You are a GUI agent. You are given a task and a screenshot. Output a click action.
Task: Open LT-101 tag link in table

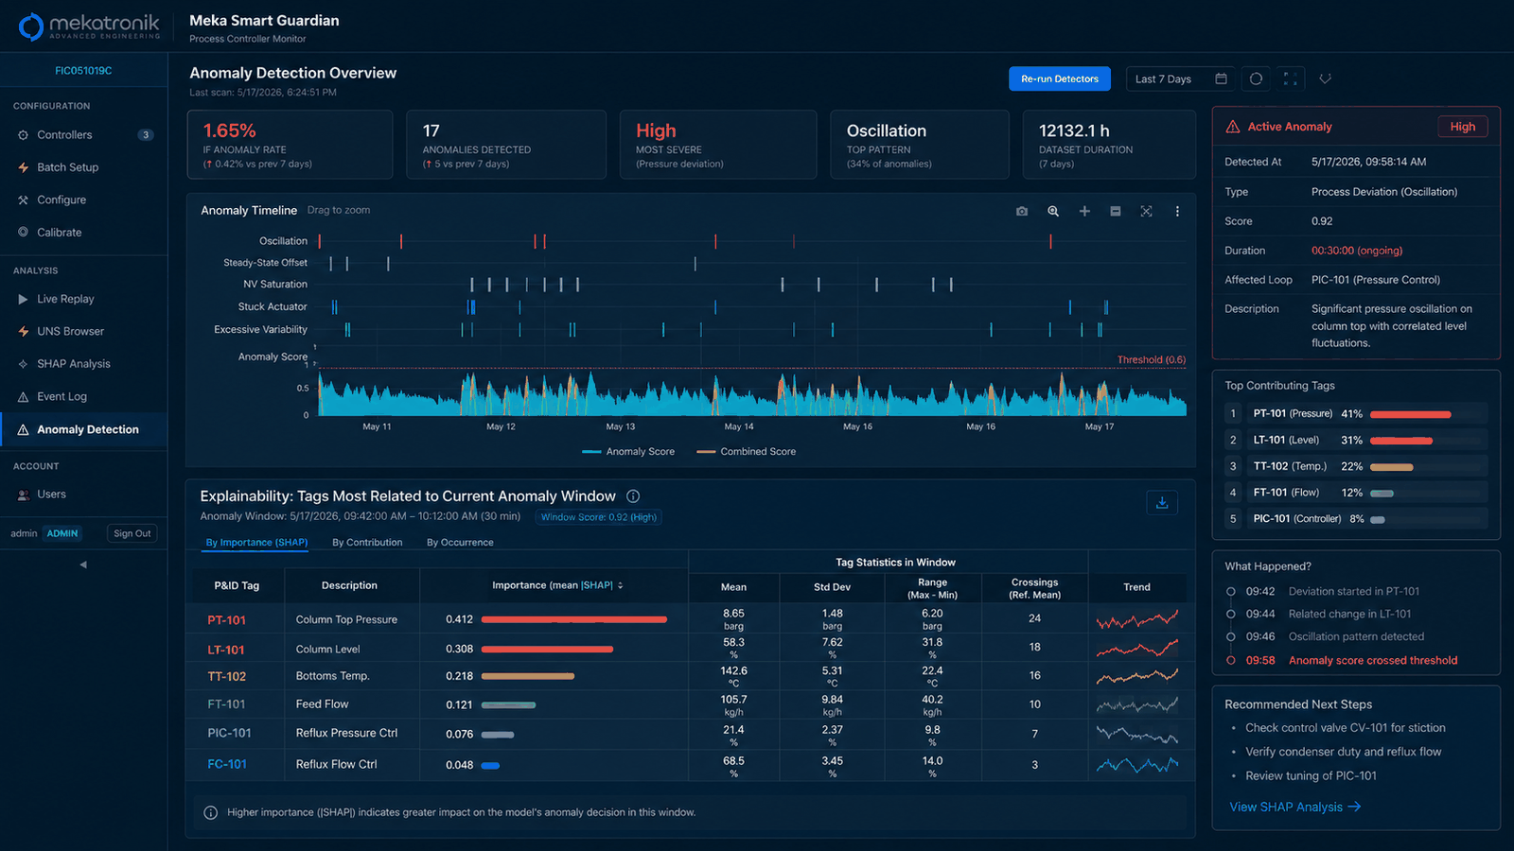coord(226,650)
